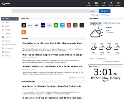Click the Foreign Office article summary text
The width and height of the screenshot is (125, 100).
[52, 50]
